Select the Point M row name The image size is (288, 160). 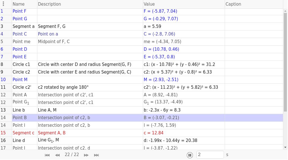(x=20, y=80)
